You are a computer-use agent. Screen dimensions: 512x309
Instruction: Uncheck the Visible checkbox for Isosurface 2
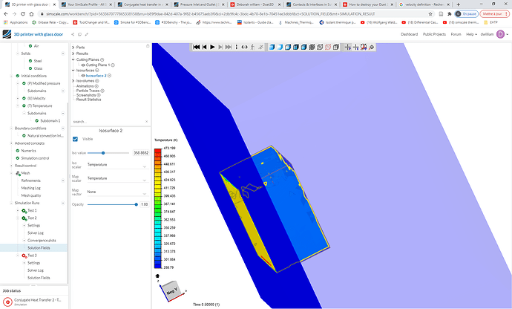coord(75,139)
